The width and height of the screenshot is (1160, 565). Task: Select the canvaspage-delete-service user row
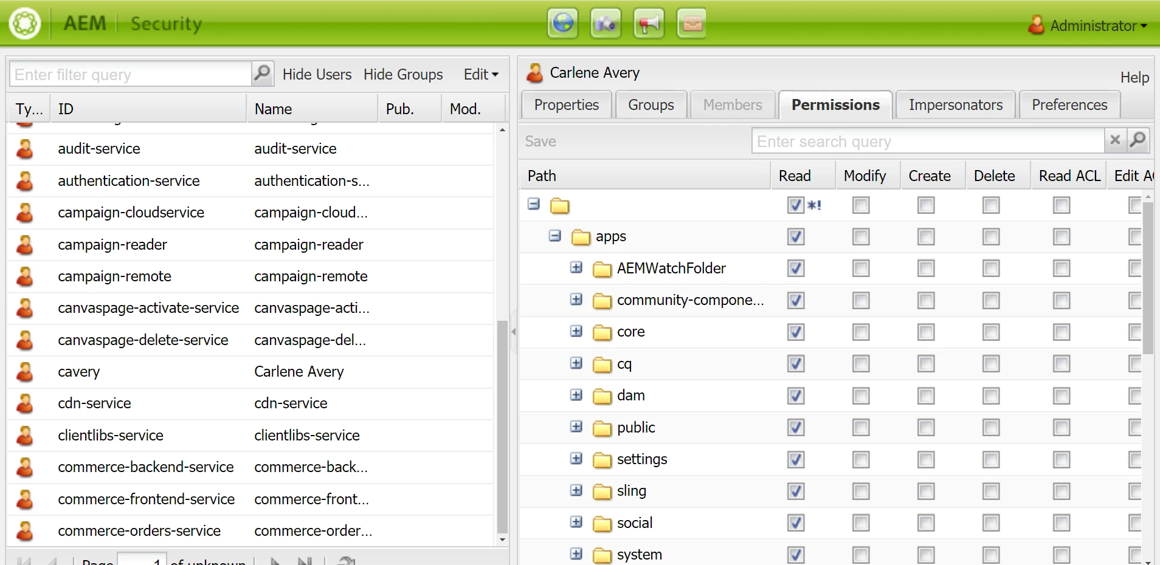click(x=250, y=340)
